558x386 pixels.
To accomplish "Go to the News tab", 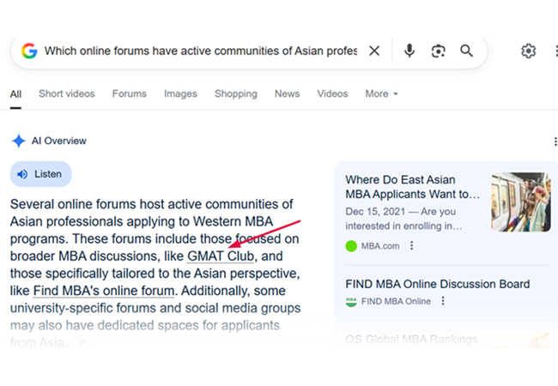I will click(287, 93).
